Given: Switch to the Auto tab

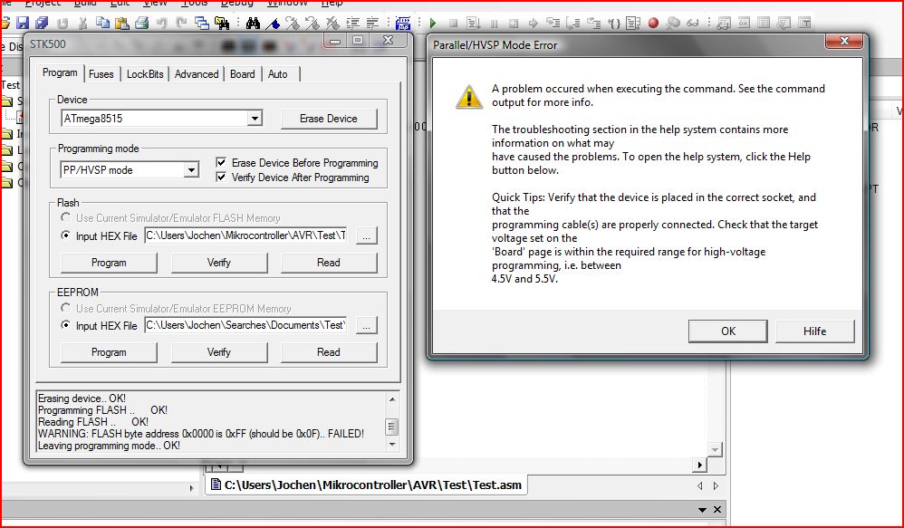Looking at the screenshot, I should pyautogui.click(x=278, y=73).
